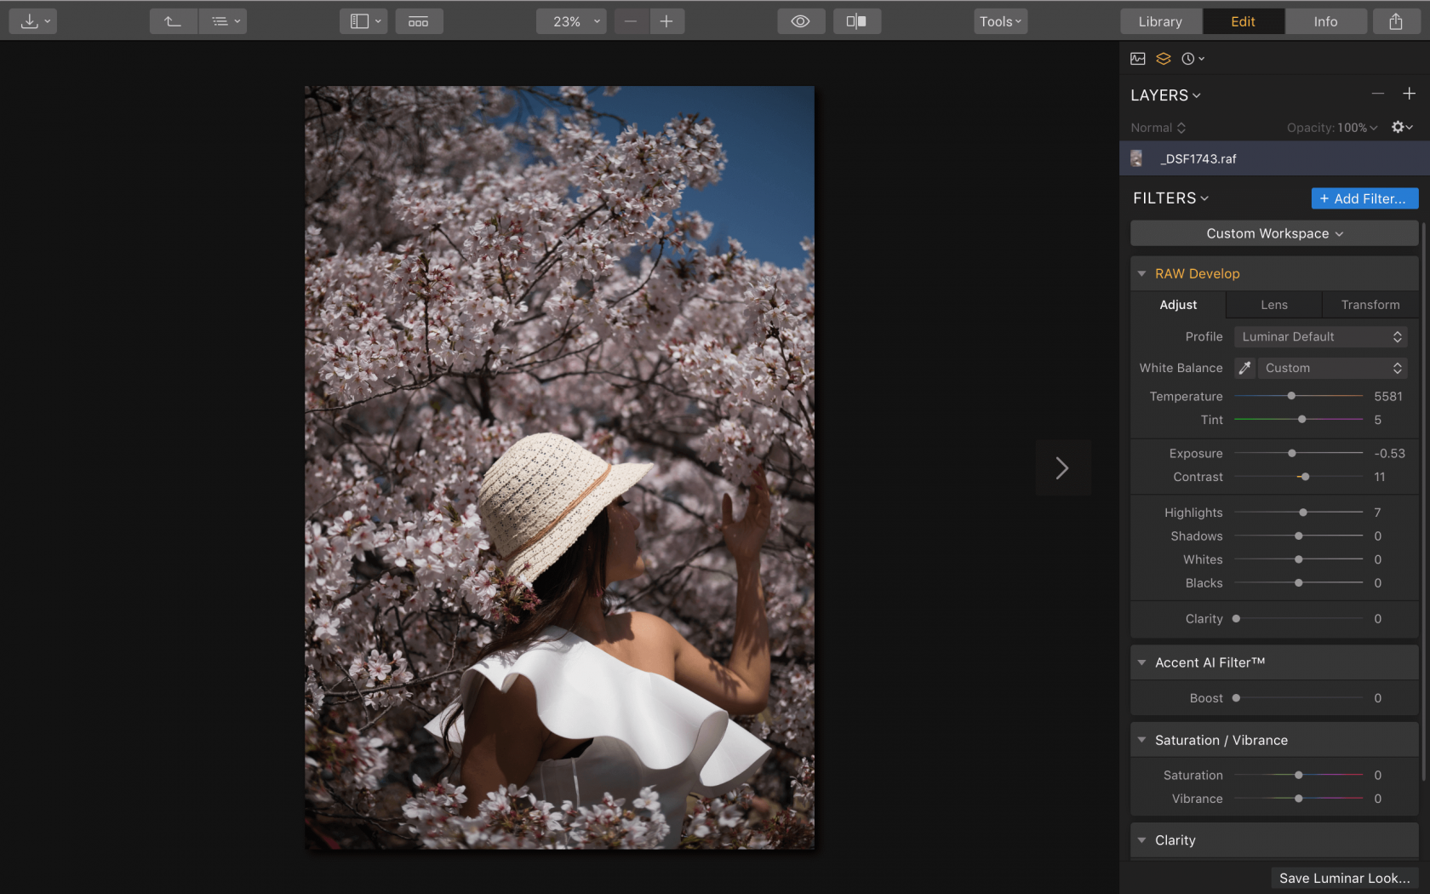Toggle the filmstrip view button
Screen dimensions: 1430x894
(419, 21)
